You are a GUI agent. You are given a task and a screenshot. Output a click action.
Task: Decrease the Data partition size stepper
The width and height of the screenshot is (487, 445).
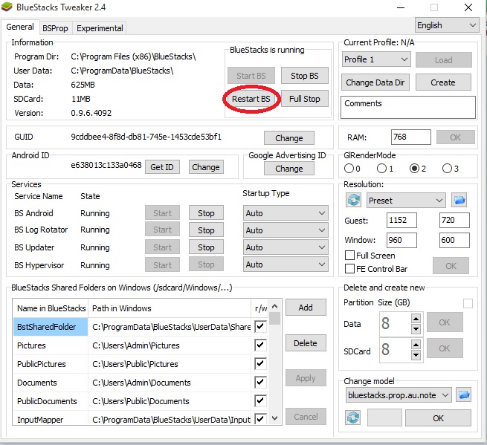[x=416, y=328]
